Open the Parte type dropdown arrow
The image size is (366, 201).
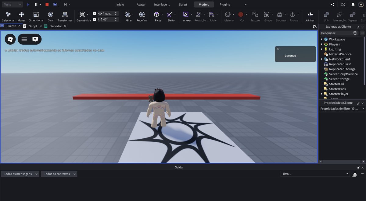point(162,14)
